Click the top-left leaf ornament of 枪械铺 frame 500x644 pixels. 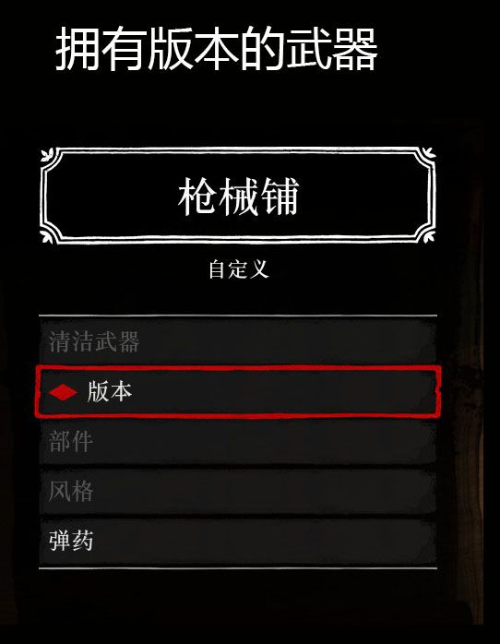(x=46, y=154)
